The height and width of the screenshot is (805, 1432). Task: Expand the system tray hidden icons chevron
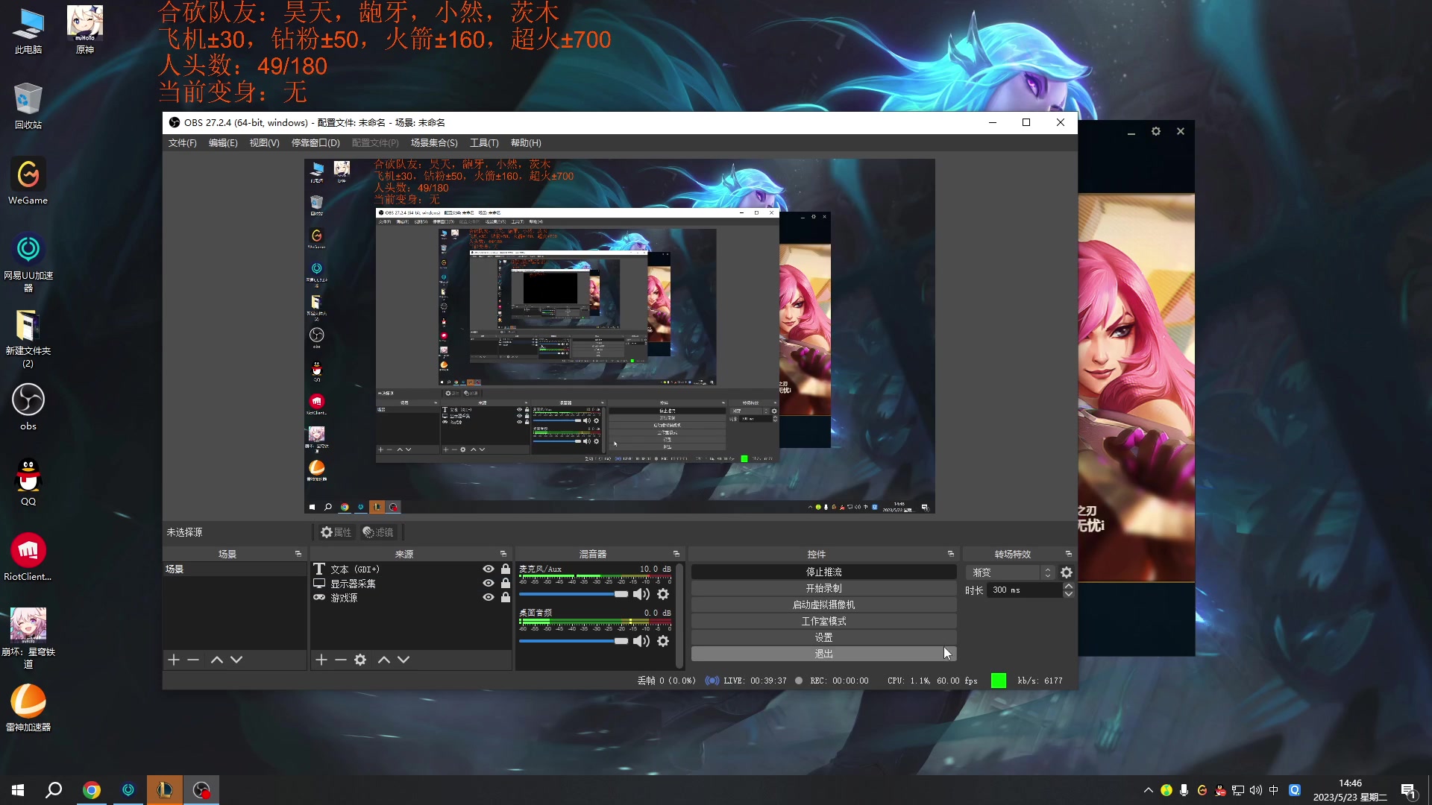[1148, 790]
